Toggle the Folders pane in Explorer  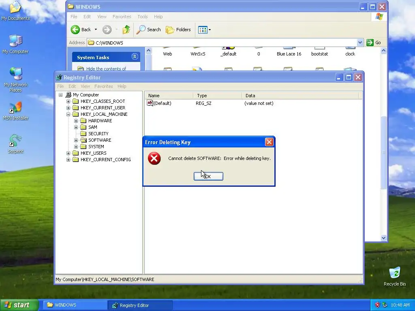pyautogui.click(x=178, y=30)
